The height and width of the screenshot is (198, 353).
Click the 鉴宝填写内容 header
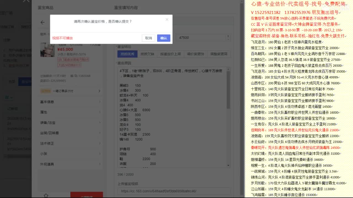pos(126,8)
